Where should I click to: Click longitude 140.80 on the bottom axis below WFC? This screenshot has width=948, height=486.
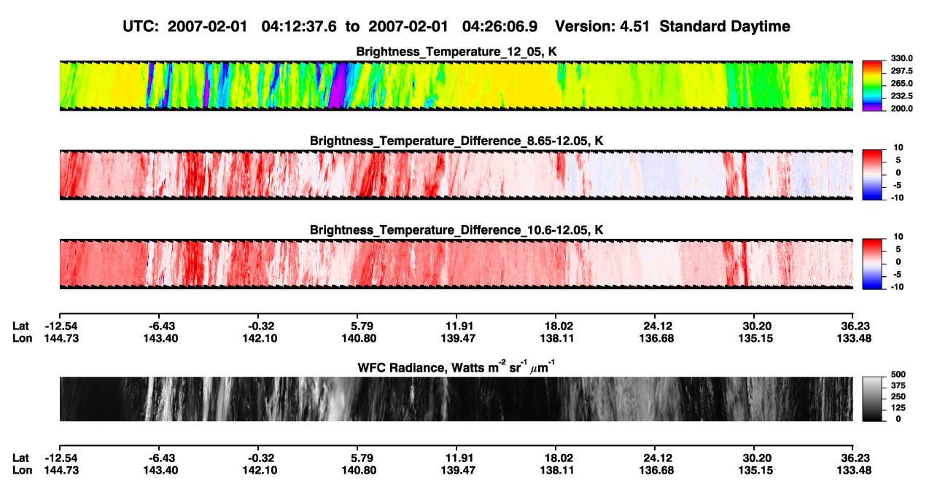(x=357, y=470)
